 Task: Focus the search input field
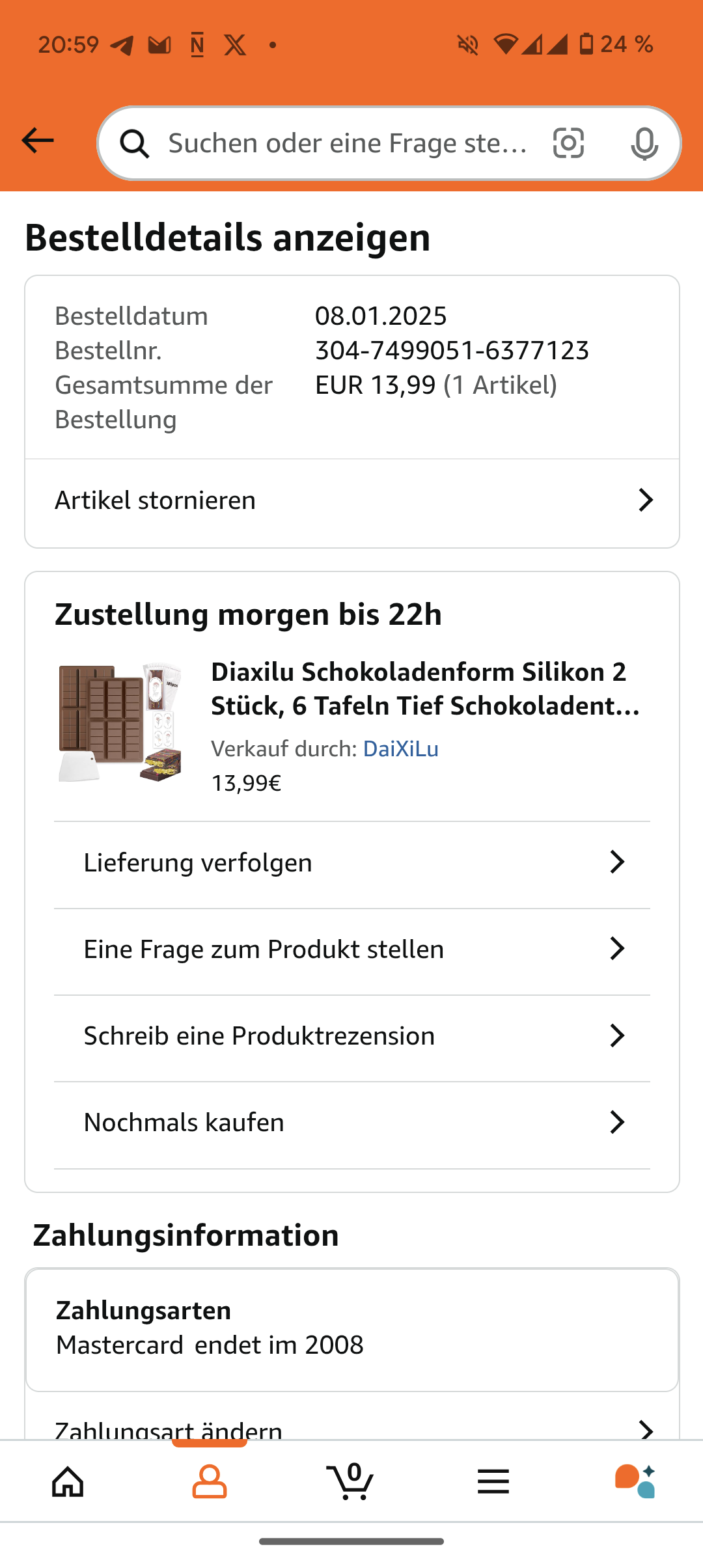pyautogui.click(x=348, y=144)
